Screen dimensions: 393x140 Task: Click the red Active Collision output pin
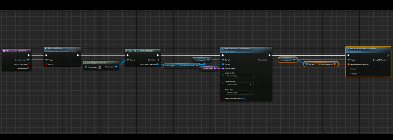pos(28,64)
